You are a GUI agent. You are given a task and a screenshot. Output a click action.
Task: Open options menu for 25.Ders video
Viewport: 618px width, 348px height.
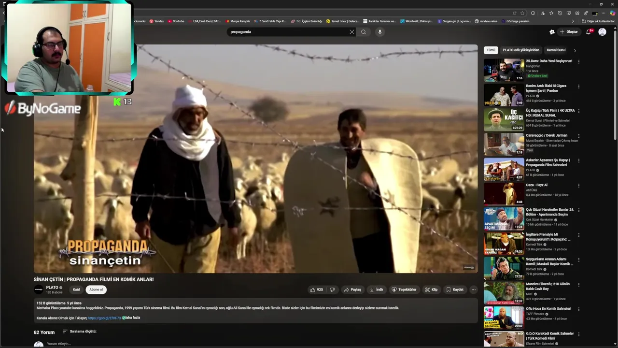(x=578, y=61)
